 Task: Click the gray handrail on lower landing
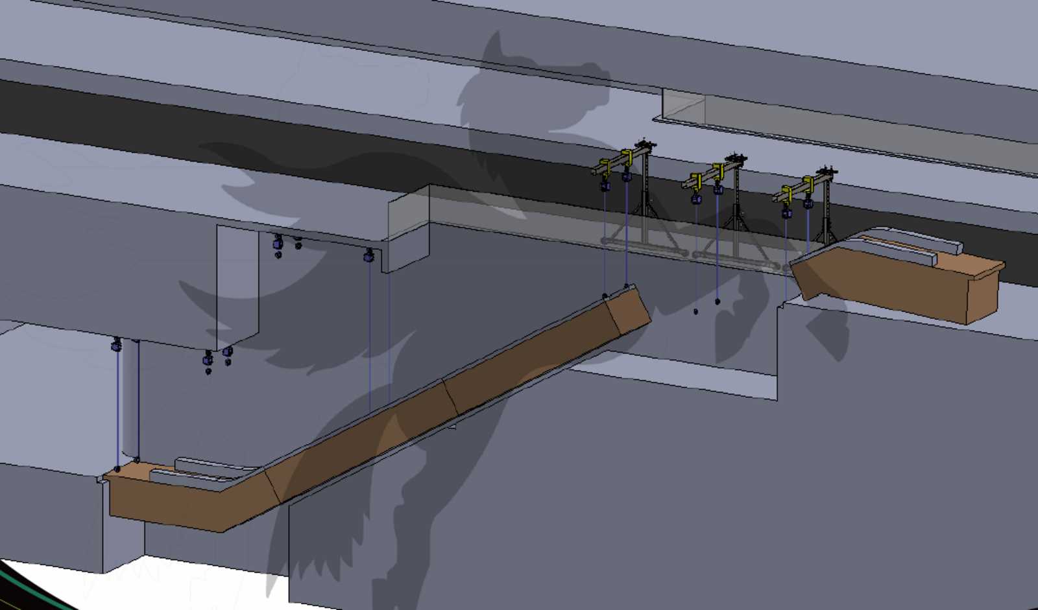[x=208, y=469]
